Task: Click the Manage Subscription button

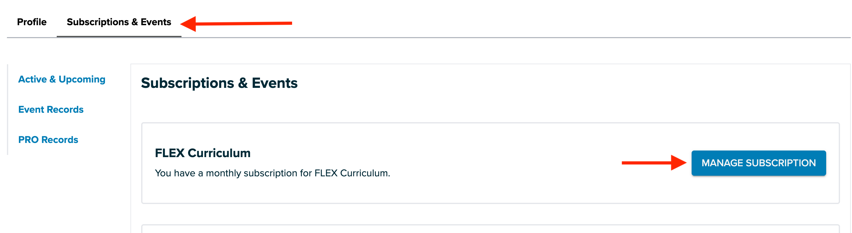Action: tap(758, 163)
